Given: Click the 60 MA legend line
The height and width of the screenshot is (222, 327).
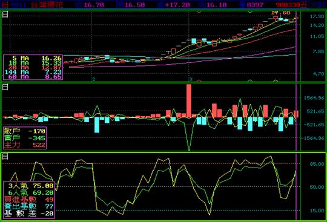Looking at the screenshot, I should point(33,77).
